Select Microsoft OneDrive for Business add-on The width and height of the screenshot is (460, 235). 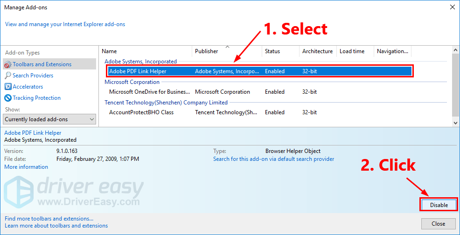[149, 92]
